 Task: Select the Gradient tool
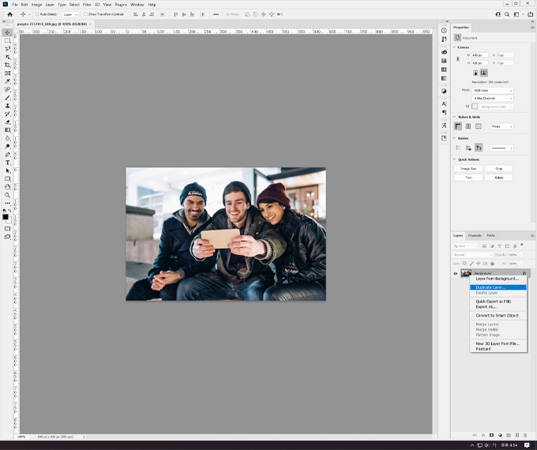7,130
